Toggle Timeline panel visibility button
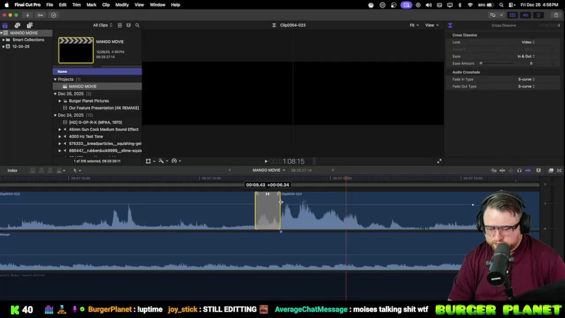Screen dimensions: 565x318 [525, 15]
